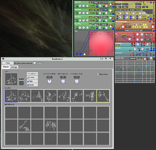Select the yellow-highlighted breeder thumbnail
The width and height of the screenshot is (156, 150).
click(103, 96)
